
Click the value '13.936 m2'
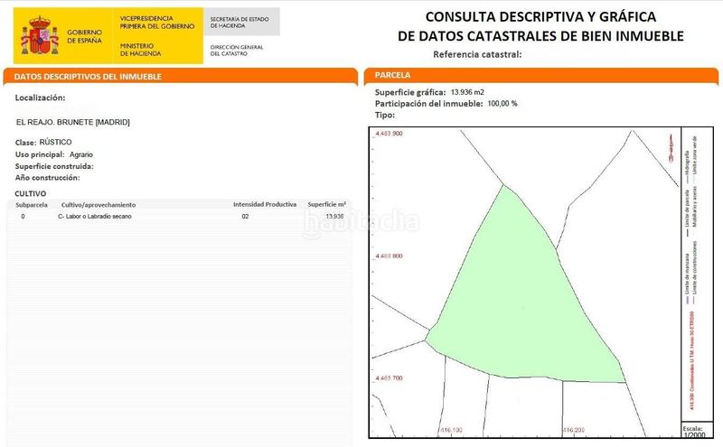pyautogui.click(x=467, y=92)
